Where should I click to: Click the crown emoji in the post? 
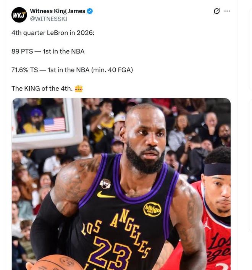tap(79, 88)
